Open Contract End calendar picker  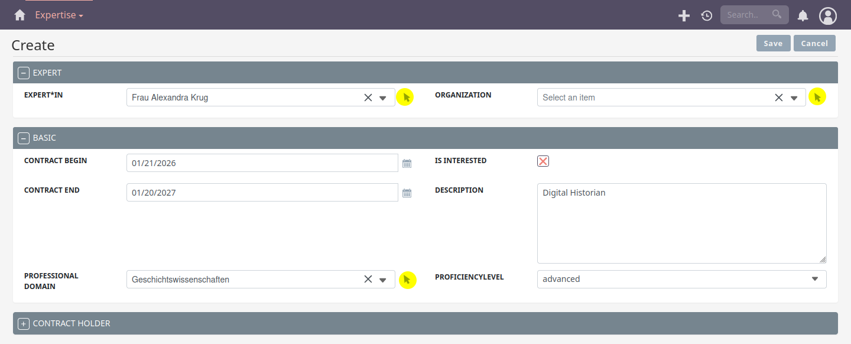(407, 193)
